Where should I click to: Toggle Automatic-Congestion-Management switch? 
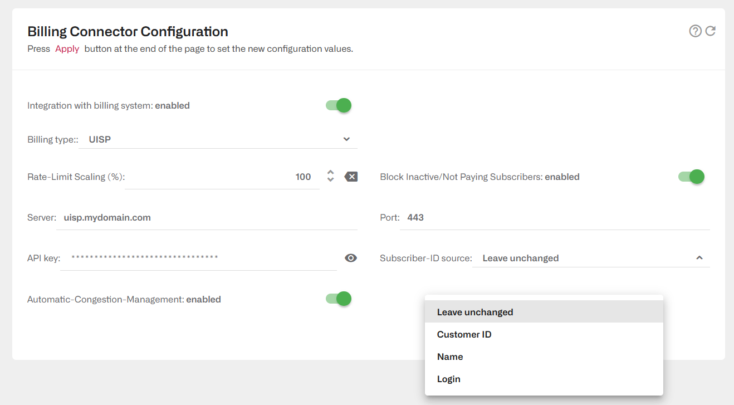coord(339,299)
